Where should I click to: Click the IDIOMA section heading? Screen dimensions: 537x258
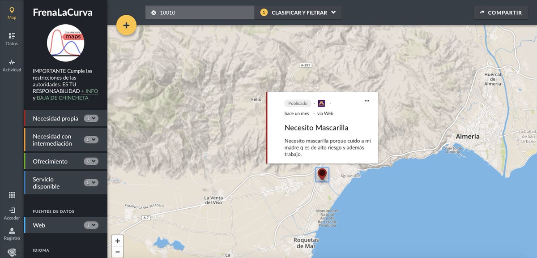(x=41, y=250)
